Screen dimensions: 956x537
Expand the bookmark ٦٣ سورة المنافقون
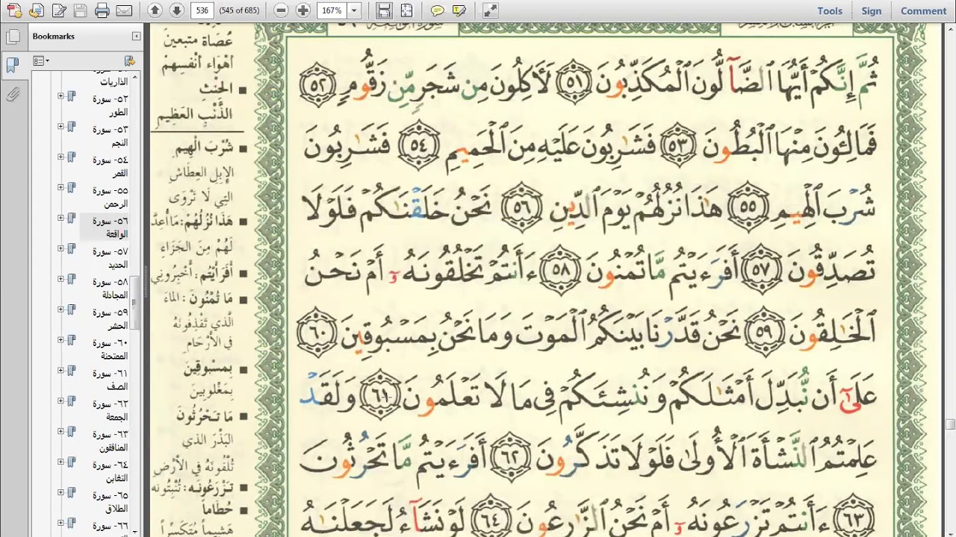(60, 433)
